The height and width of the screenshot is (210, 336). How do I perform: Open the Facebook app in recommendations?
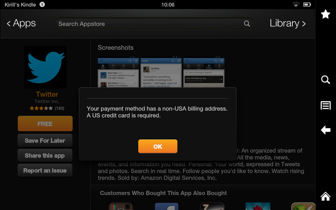tap(166, 206)
